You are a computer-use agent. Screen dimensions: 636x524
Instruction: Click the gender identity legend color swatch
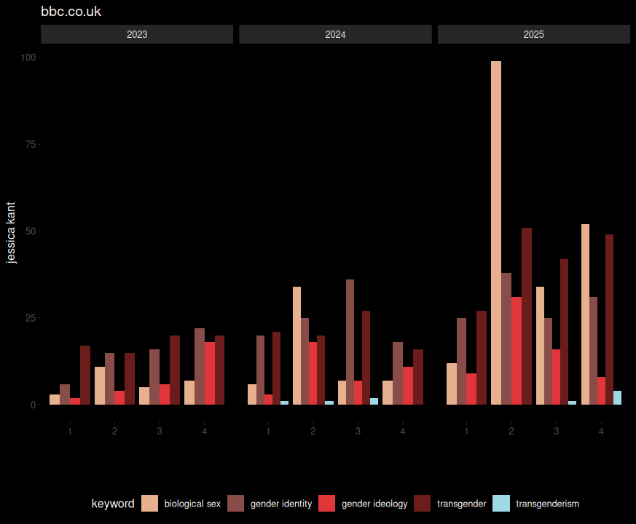pyautogui.click(x=236, y=503)
